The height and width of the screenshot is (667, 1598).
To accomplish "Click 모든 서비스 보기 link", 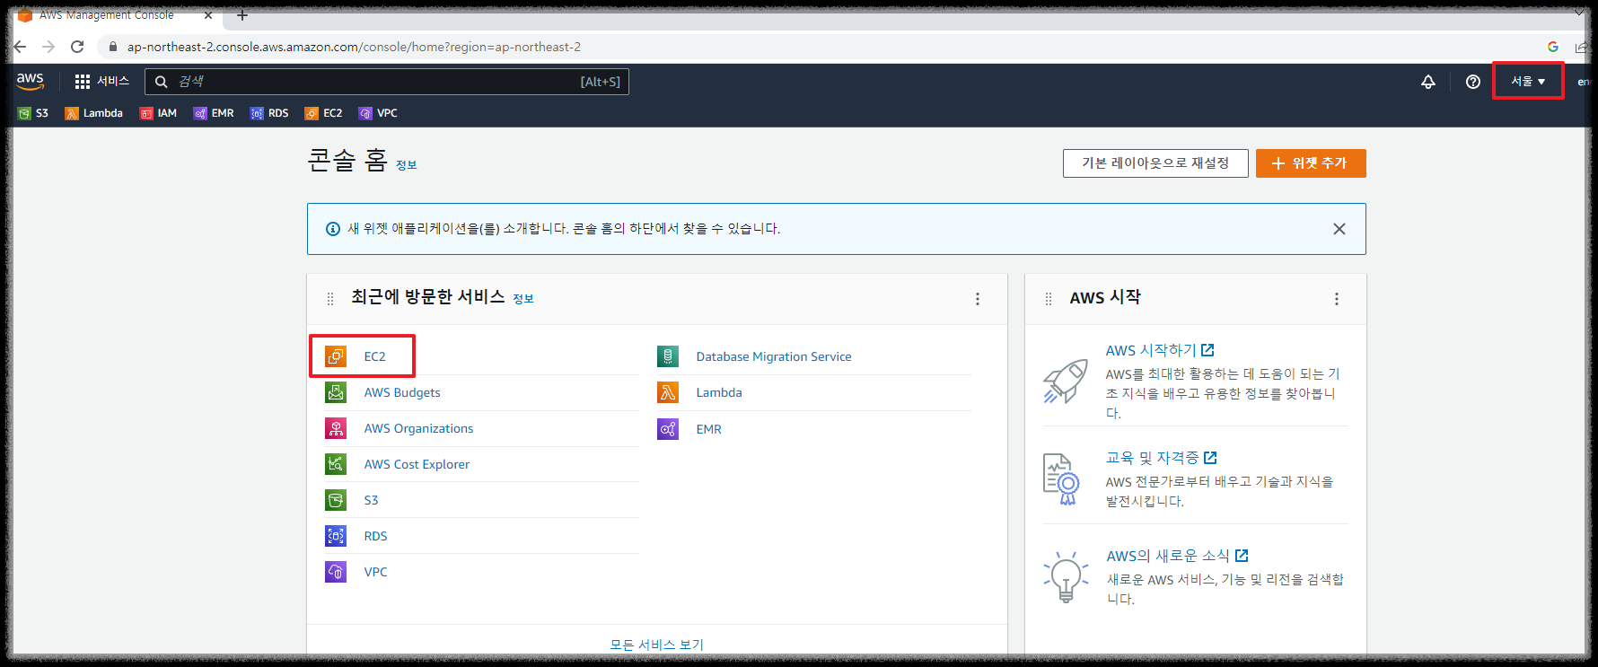I will pos(657,645).
